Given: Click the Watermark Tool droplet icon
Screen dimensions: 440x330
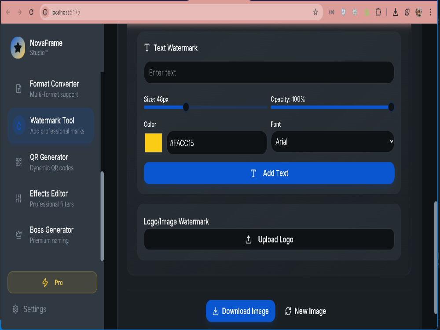Looking at the screenshot, I should pyautogui.click(x=19, y=125).
